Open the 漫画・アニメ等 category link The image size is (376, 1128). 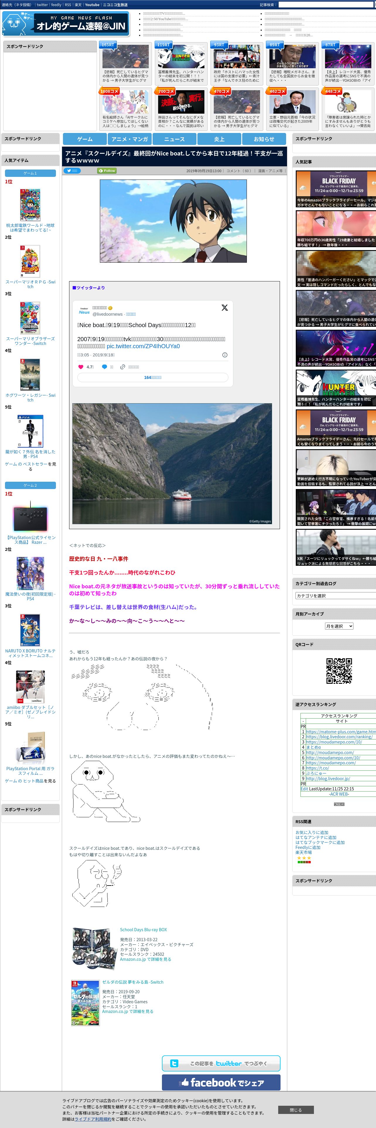(270, 171)
